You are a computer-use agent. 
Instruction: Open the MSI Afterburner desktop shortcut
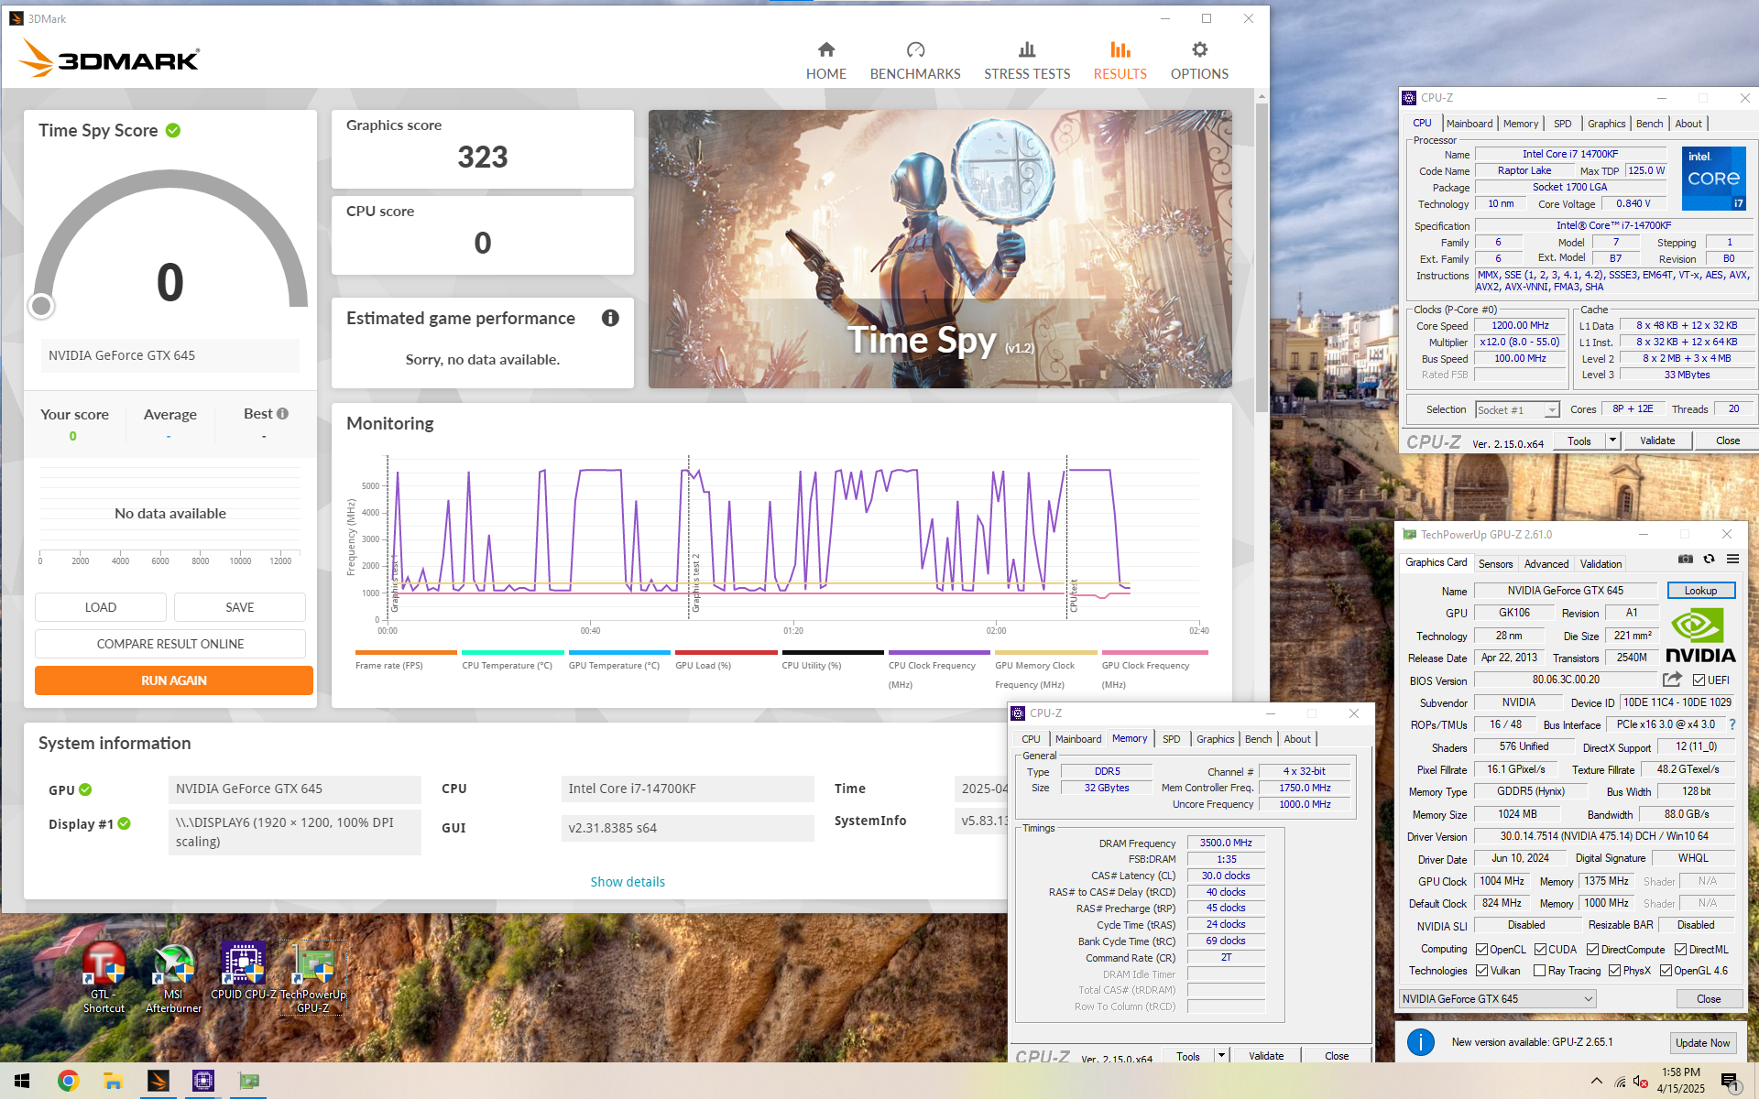coord(173,979)
